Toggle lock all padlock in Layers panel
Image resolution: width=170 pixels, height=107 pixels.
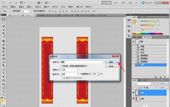(x=147, y=87)
